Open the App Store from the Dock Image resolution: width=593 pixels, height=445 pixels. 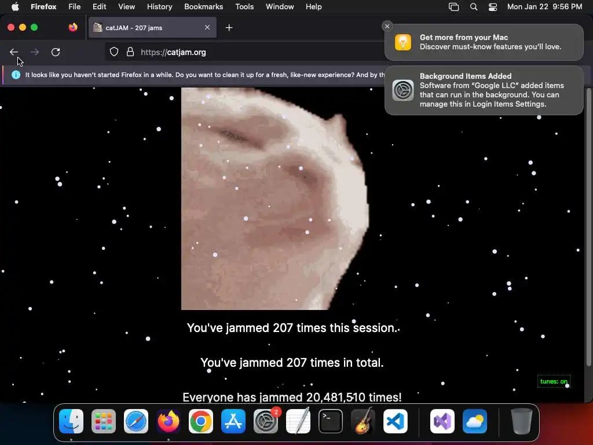point(233,421)
